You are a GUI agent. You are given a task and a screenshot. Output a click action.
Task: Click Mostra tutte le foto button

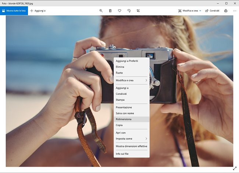[x=14, y=11]
